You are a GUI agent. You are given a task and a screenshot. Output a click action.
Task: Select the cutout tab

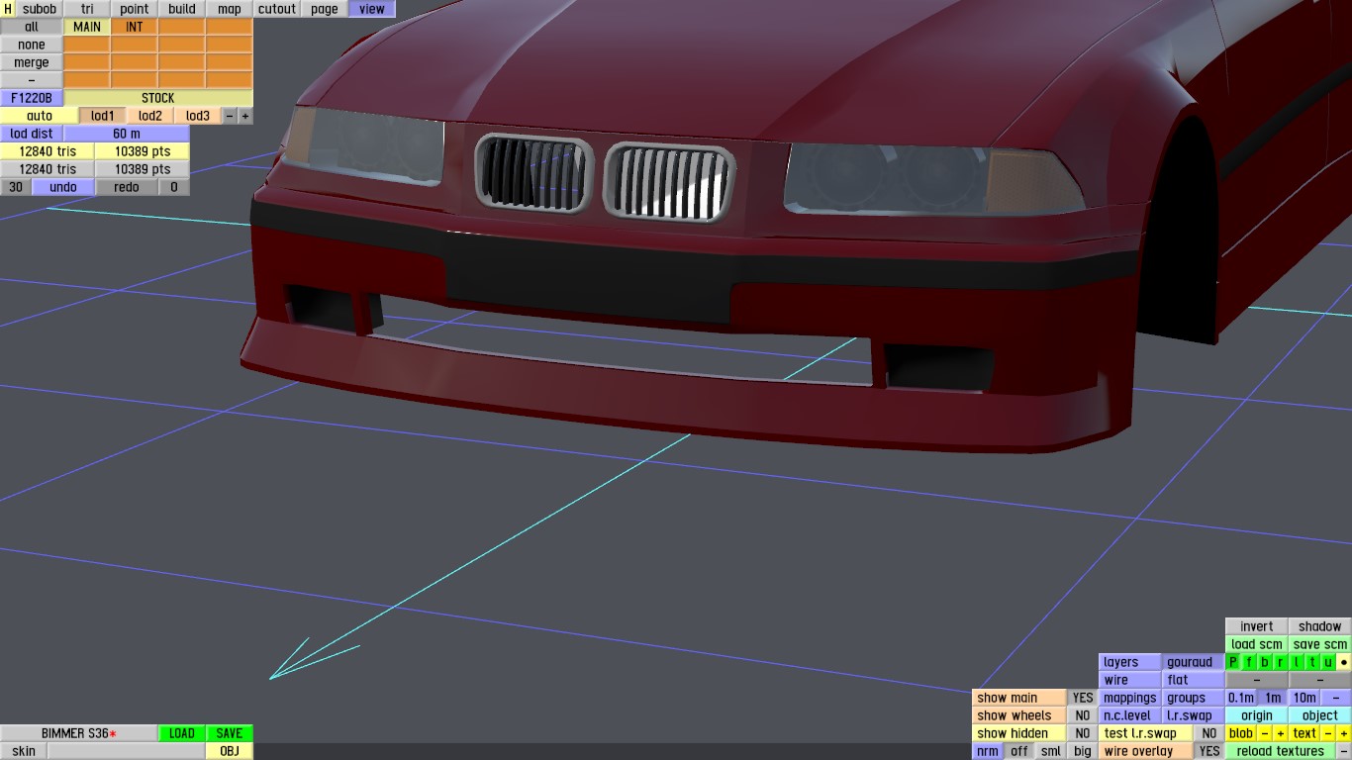pyautogui.click(x=277, y=9)
